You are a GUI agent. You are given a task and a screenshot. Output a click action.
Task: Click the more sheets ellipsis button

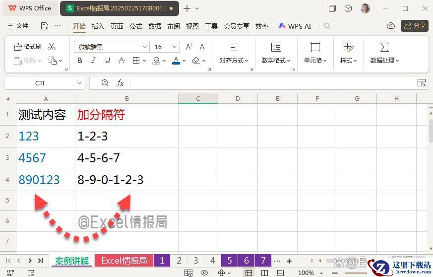[277, 261]
